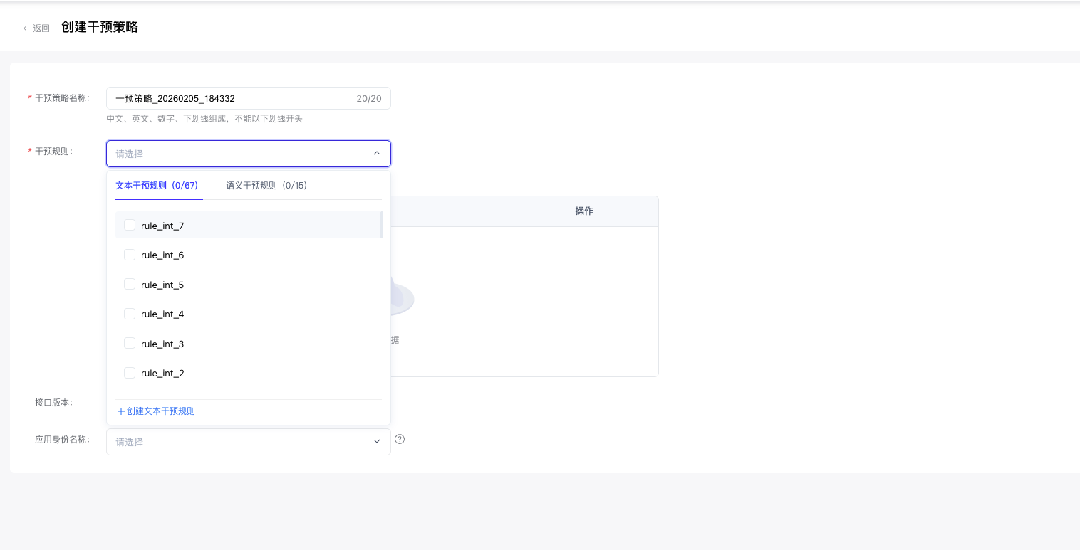
Task: Switch to the 语义干预规则 tab
Action: (266, 186)
